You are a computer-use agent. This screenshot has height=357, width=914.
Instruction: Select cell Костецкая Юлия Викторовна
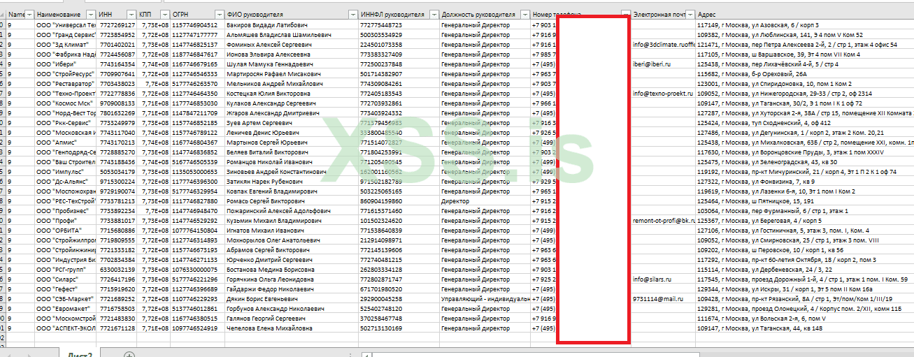pos(292,93)
